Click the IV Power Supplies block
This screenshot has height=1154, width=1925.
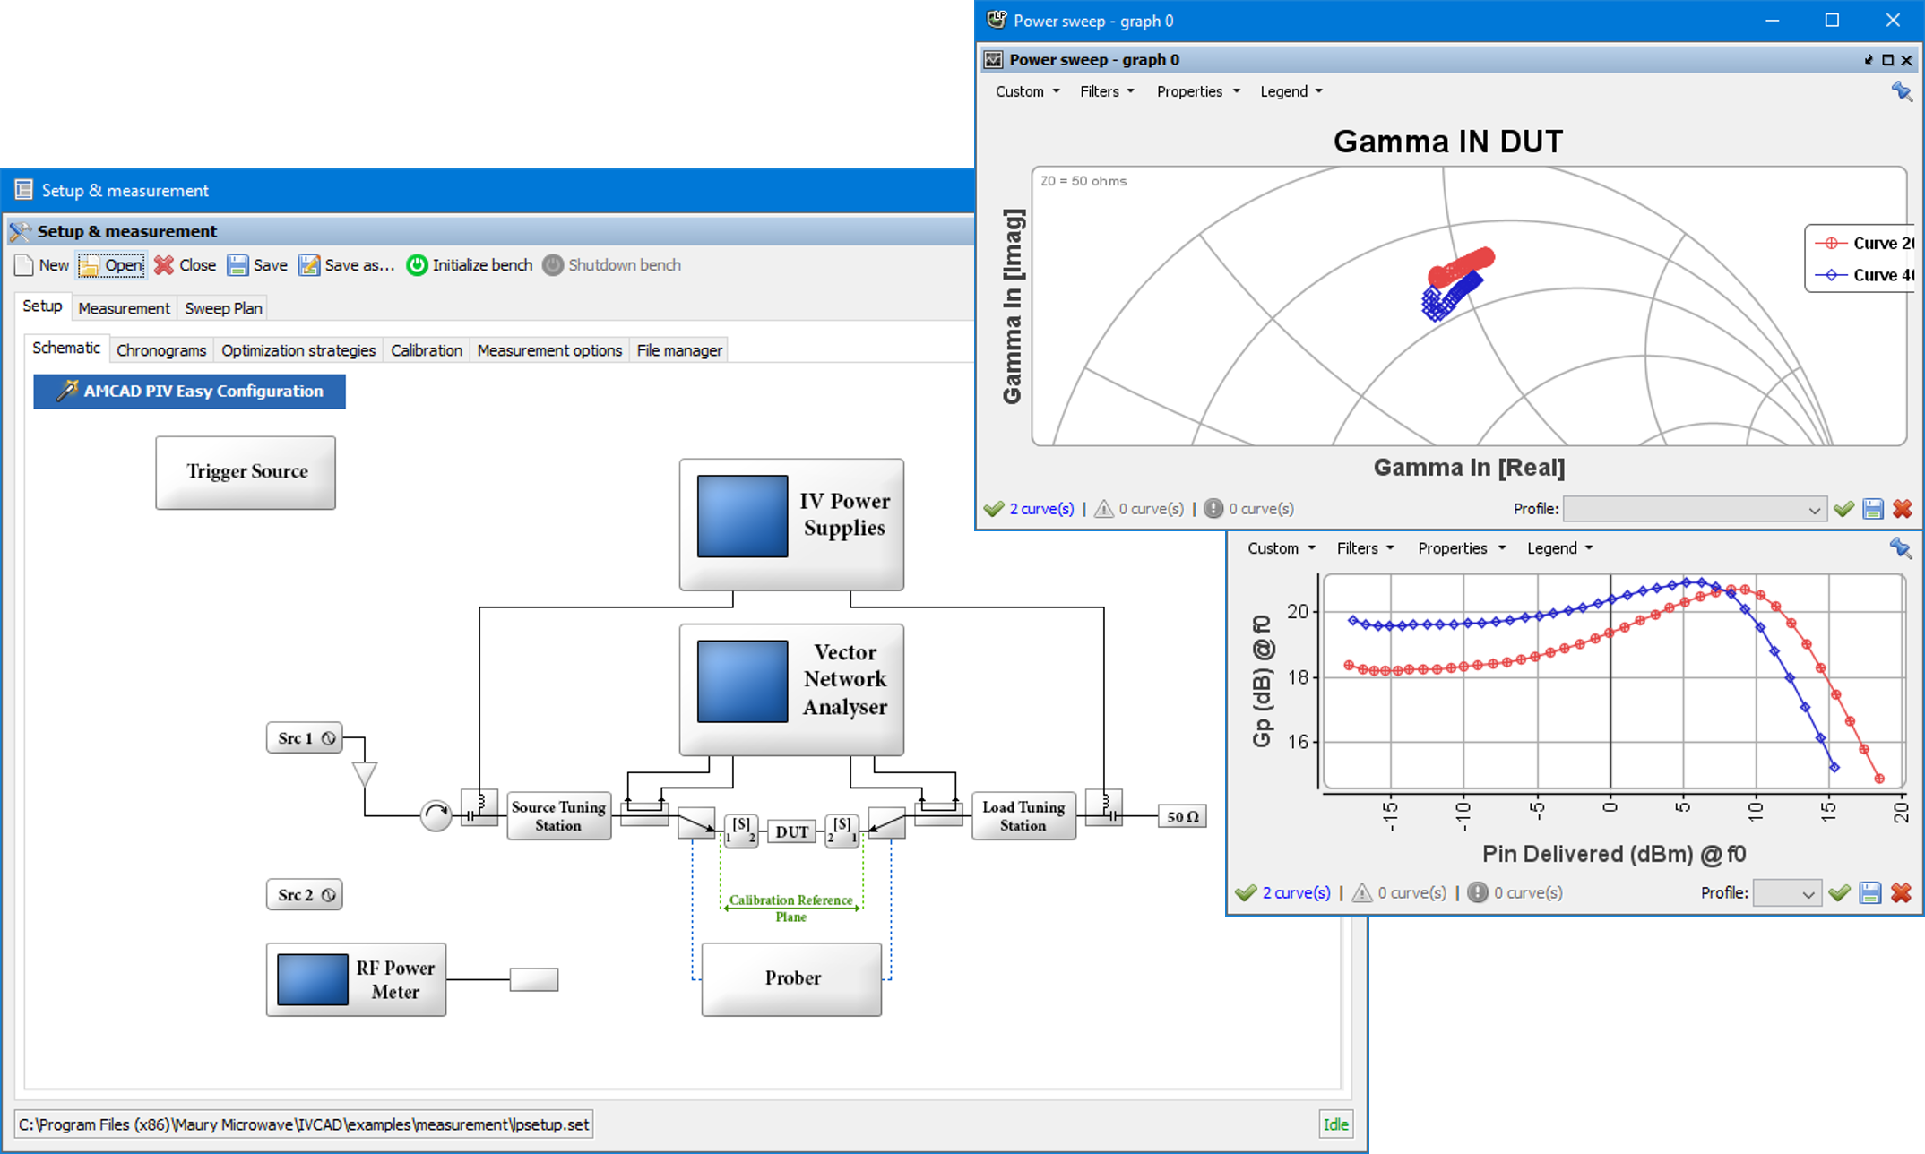(x=791, y=524)
